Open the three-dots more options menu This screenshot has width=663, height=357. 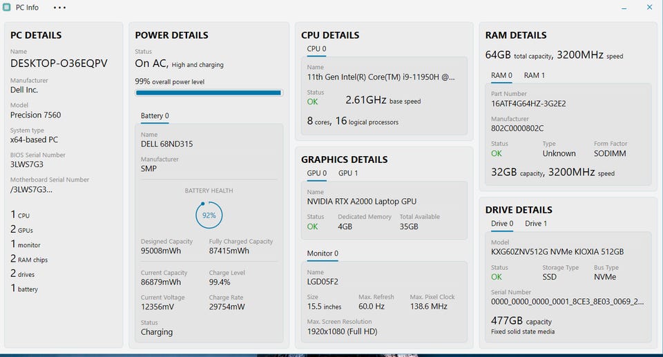click(59, 8)
